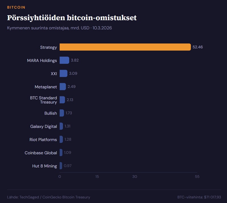This screenshot has width=227, height=203.
Task: Click the 52.46 value label
Action: point(197,47)
